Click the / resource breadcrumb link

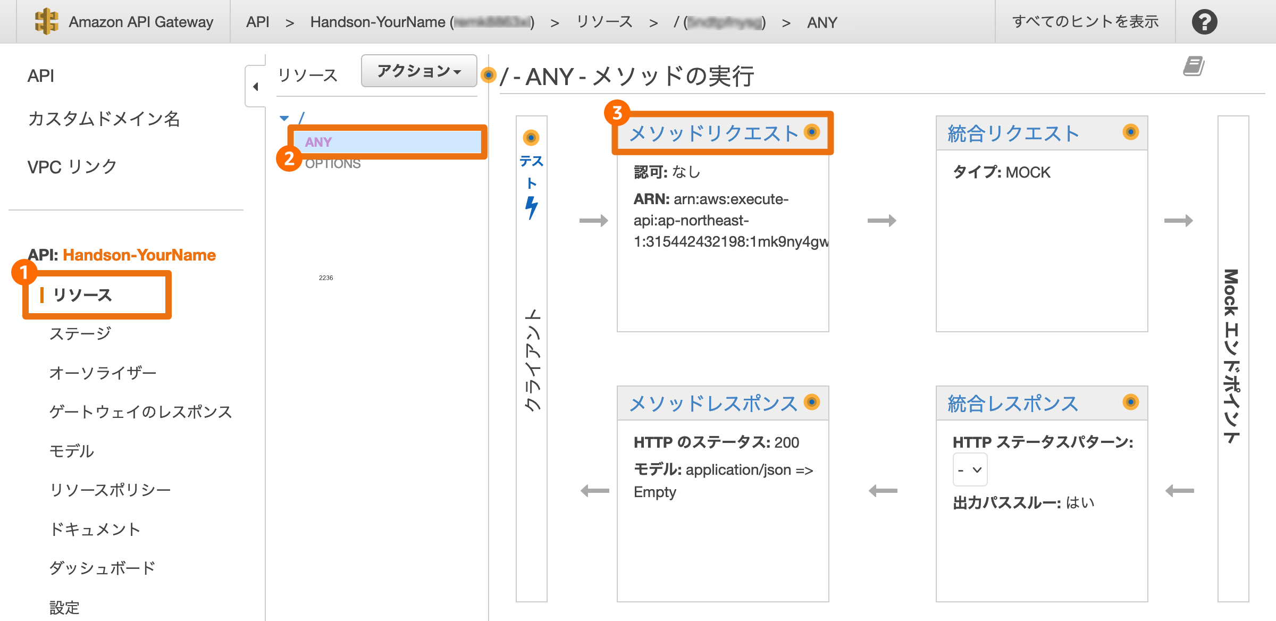point(719,22)
